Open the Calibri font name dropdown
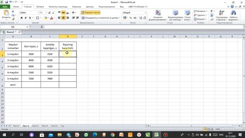The width and height of the screenshot is (245, 138). tap(38, 13)
